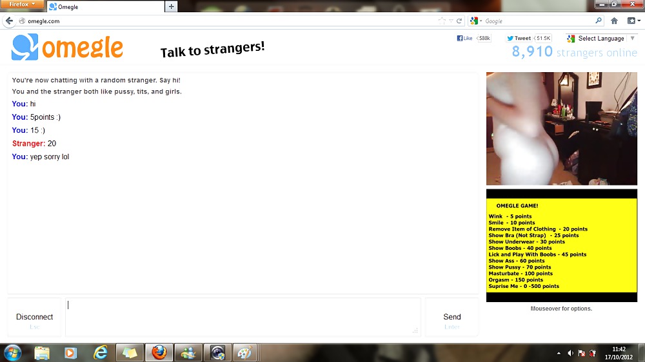
Task: Expand the Google search engine selector
Action: coord(477,21)
